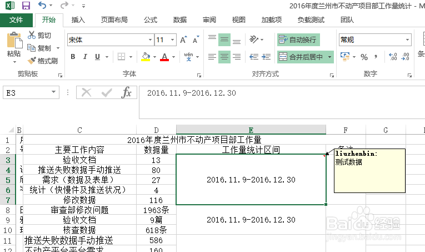Screen dimensions: 425x252
Task: Switch to the 插入 ribbon tab
Action: pyautogui.click(x=78, y=20)
